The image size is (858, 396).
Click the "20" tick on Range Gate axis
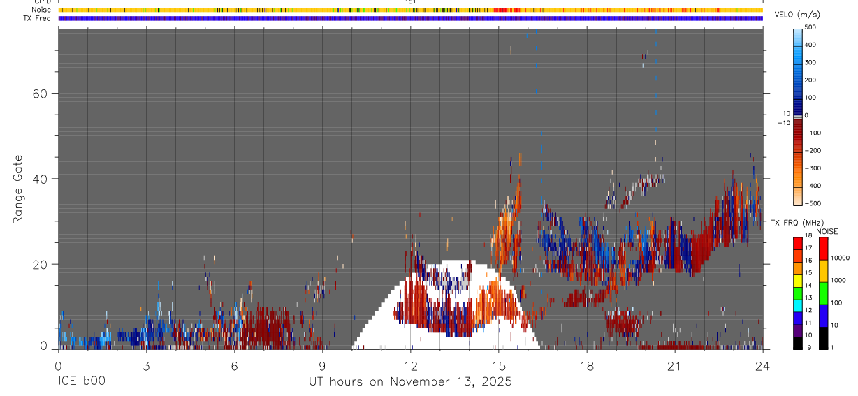point(41,265)
